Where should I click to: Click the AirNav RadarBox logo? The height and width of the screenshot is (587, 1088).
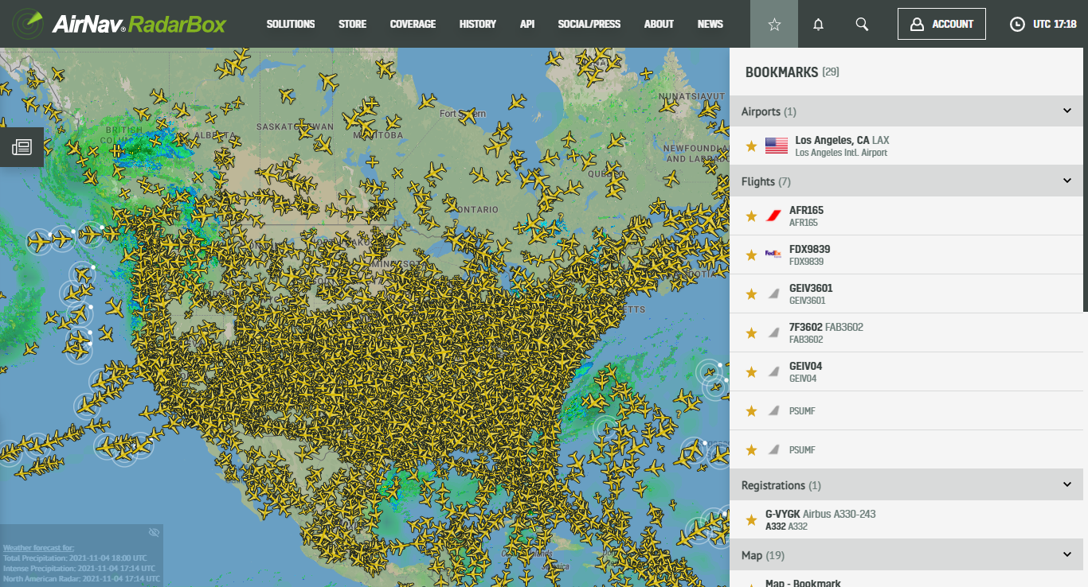click(119, 24)
